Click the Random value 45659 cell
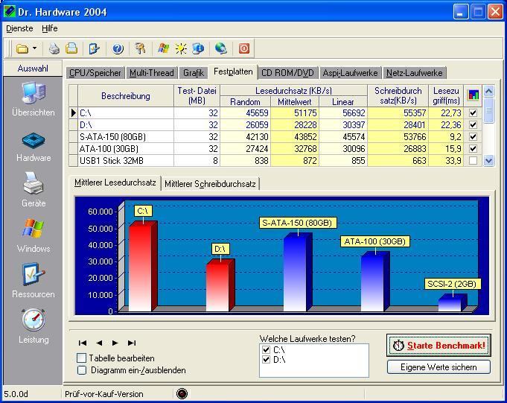507x403 pixels. point(246,113)
